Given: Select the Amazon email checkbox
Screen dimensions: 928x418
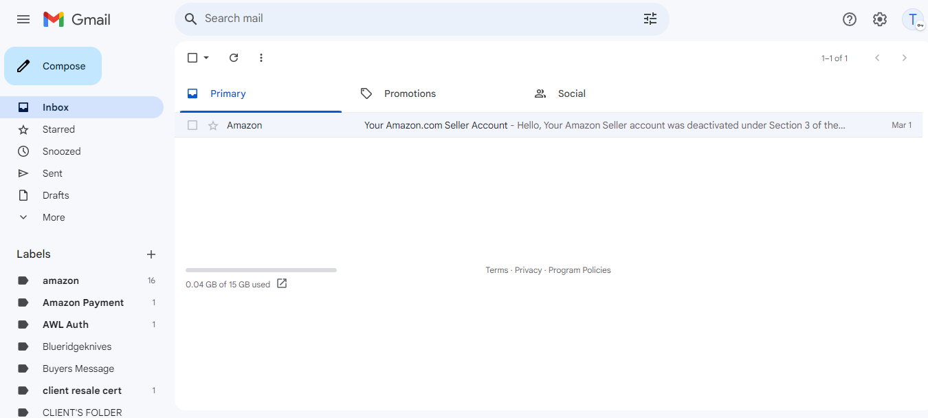Looking at the screenshot, I should coord(192,125).
